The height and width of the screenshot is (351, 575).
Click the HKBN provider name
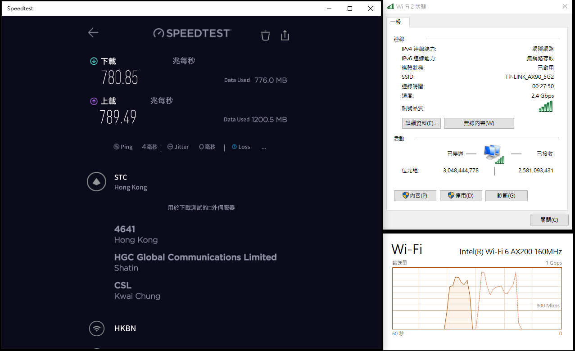125,328
